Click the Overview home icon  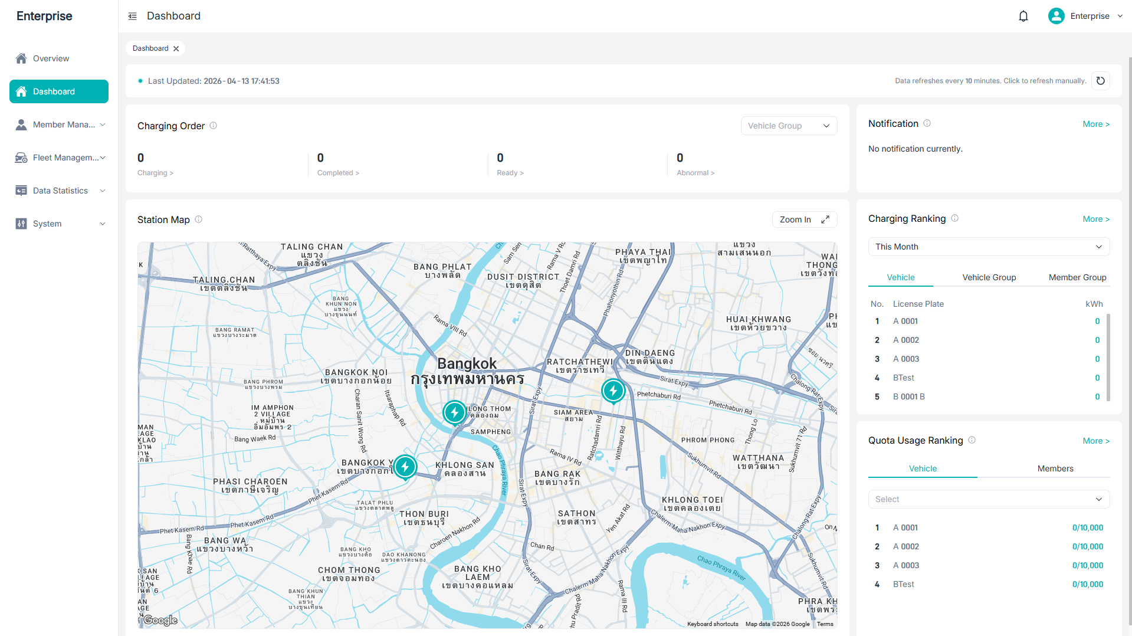click(21, 58)
